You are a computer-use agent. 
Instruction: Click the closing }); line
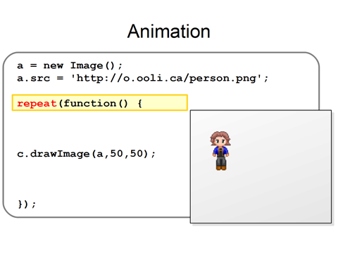click(27, 204)
